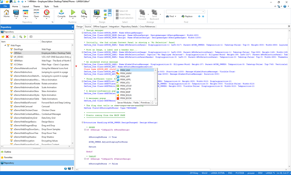
Task: Click the next find result arrow
Action: pyautogui.click(x=203, y=16)
